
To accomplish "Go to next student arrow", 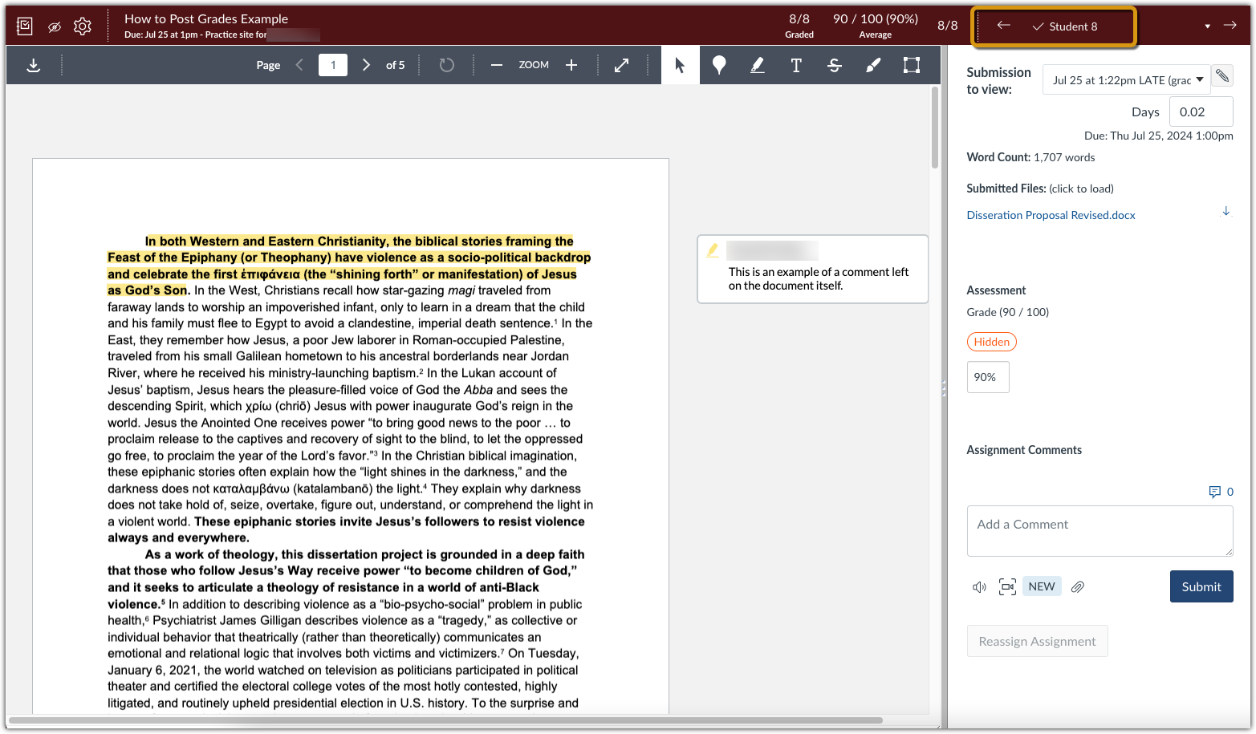I will (x=1230, y=26).
